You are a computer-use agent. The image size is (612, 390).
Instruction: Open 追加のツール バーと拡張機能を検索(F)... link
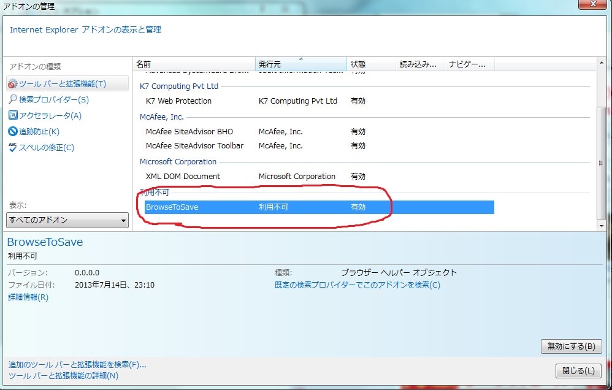(77, 365)
